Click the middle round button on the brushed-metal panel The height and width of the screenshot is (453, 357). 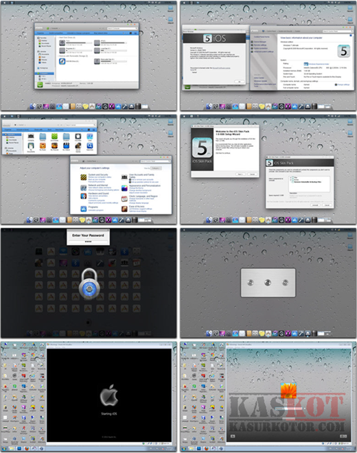click(x=268, y=283)
